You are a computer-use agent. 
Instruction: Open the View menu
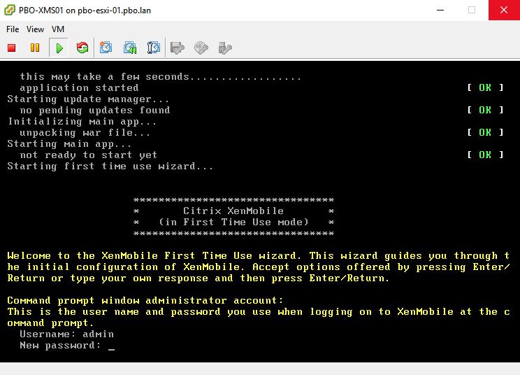coord(35,29)
